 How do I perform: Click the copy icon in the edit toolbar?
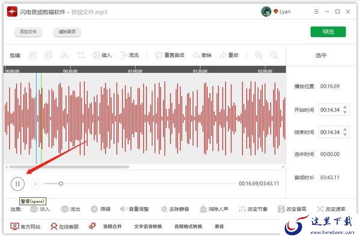pos(32,55)
